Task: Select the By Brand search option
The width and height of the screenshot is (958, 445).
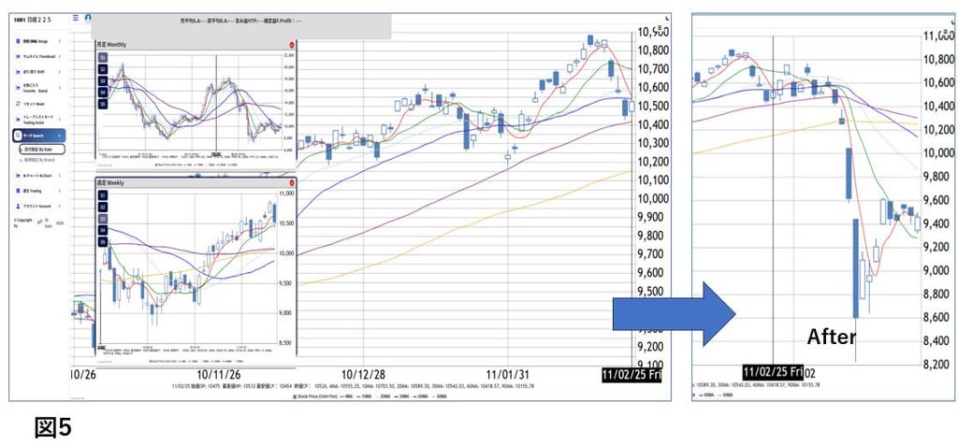Action: pyautogui.click(x=39, y=160)
